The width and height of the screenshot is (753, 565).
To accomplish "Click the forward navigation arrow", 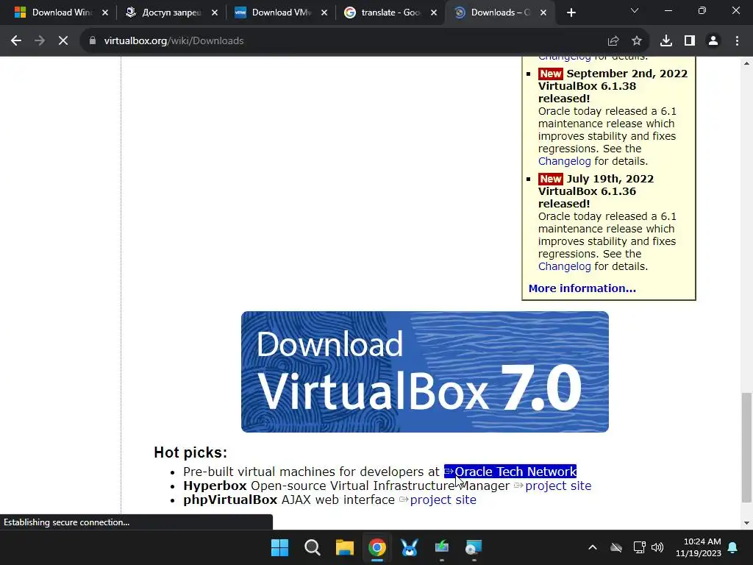I will point(40,41).
